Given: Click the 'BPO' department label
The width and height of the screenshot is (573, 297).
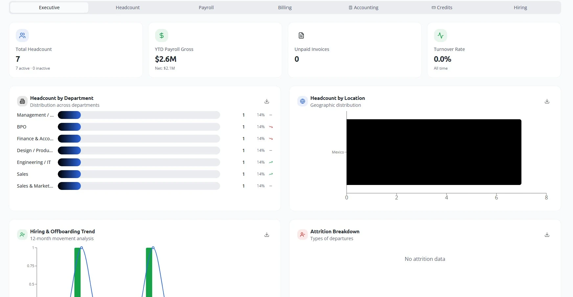Looking at the screenshot, I should pyautogui.click(x=22, y=127).
